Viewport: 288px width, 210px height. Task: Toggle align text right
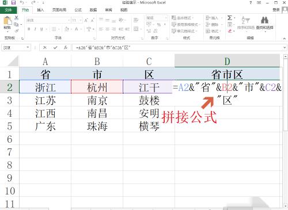tap(113, 29)
